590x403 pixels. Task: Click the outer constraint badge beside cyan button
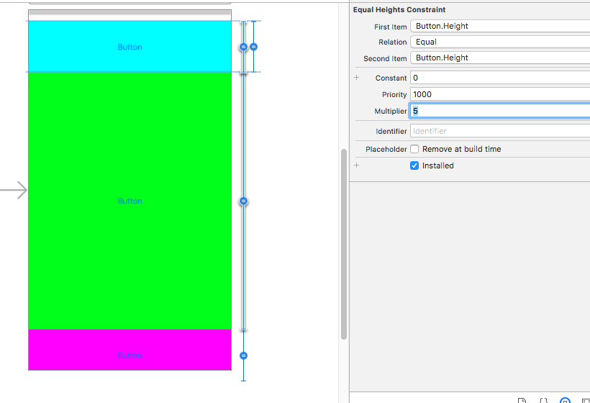click(x=253, y=47)
